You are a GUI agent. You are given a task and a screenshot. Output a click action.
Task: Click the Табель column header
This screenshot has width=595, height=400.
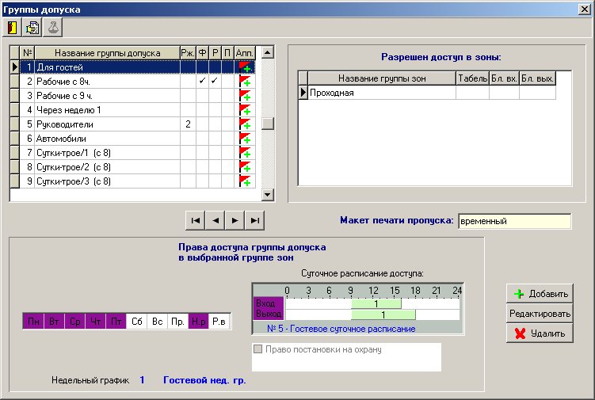pyautogui.click(x=472, y=78)
